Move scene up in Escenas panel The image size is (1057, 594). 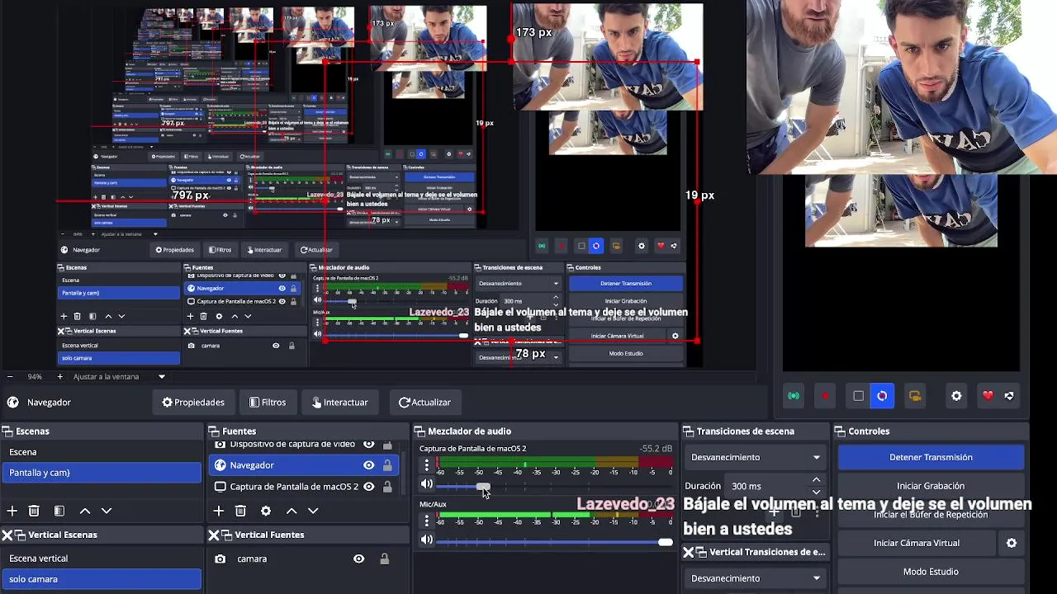click(x=84, y=511)
